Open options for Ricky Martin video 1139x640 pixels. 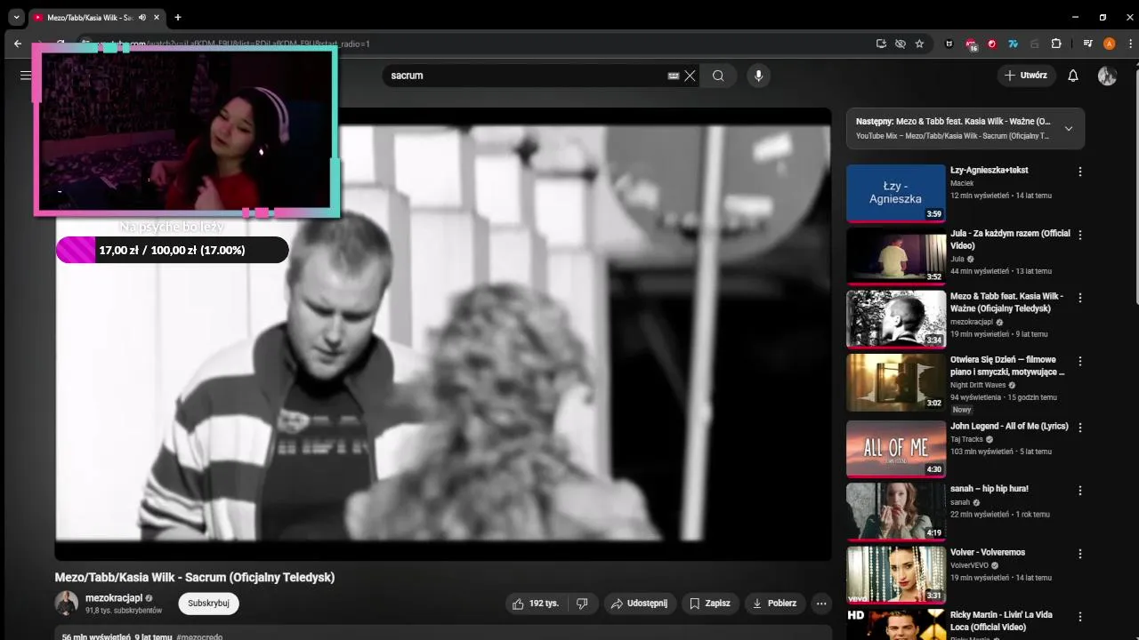pyautogui.click(x=1080, y=616)
